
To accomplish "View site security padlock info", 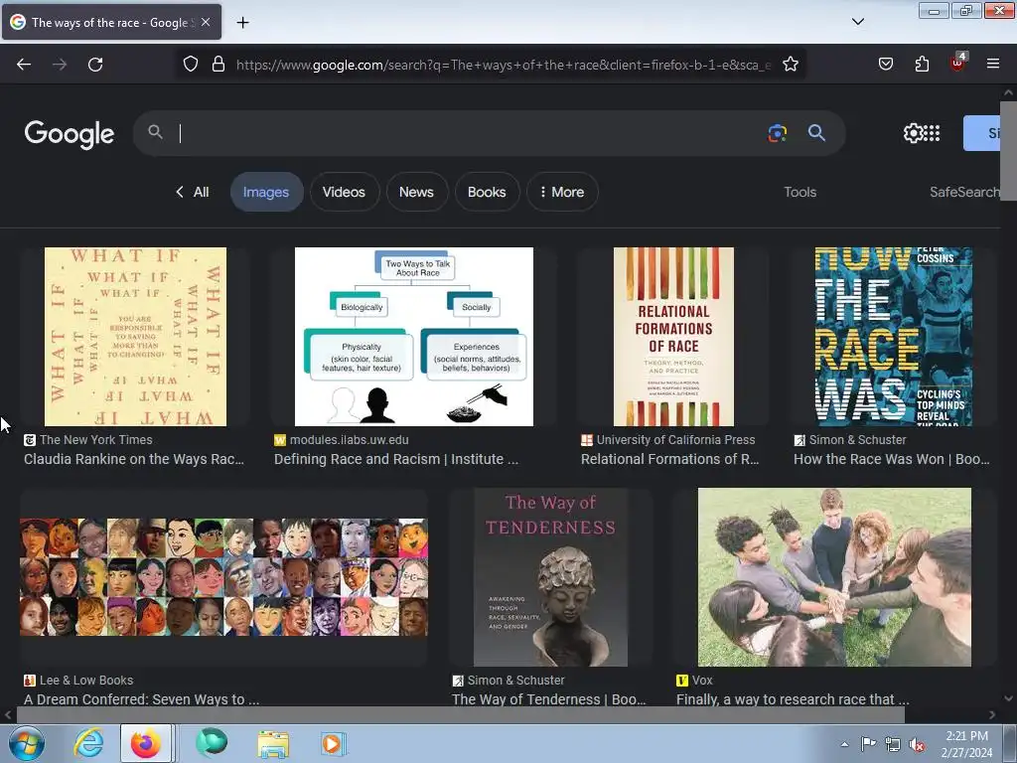I will coord(218,65).
